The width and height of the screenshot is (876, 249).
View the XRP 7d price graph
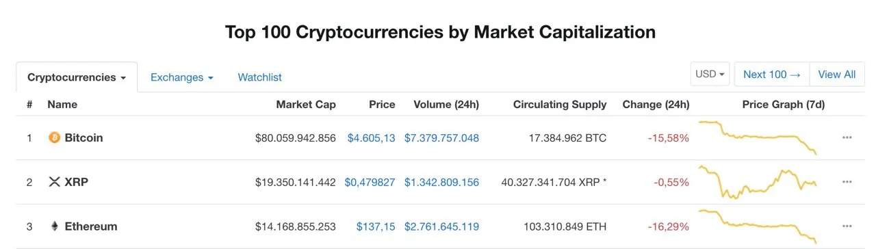coord(758,182)
